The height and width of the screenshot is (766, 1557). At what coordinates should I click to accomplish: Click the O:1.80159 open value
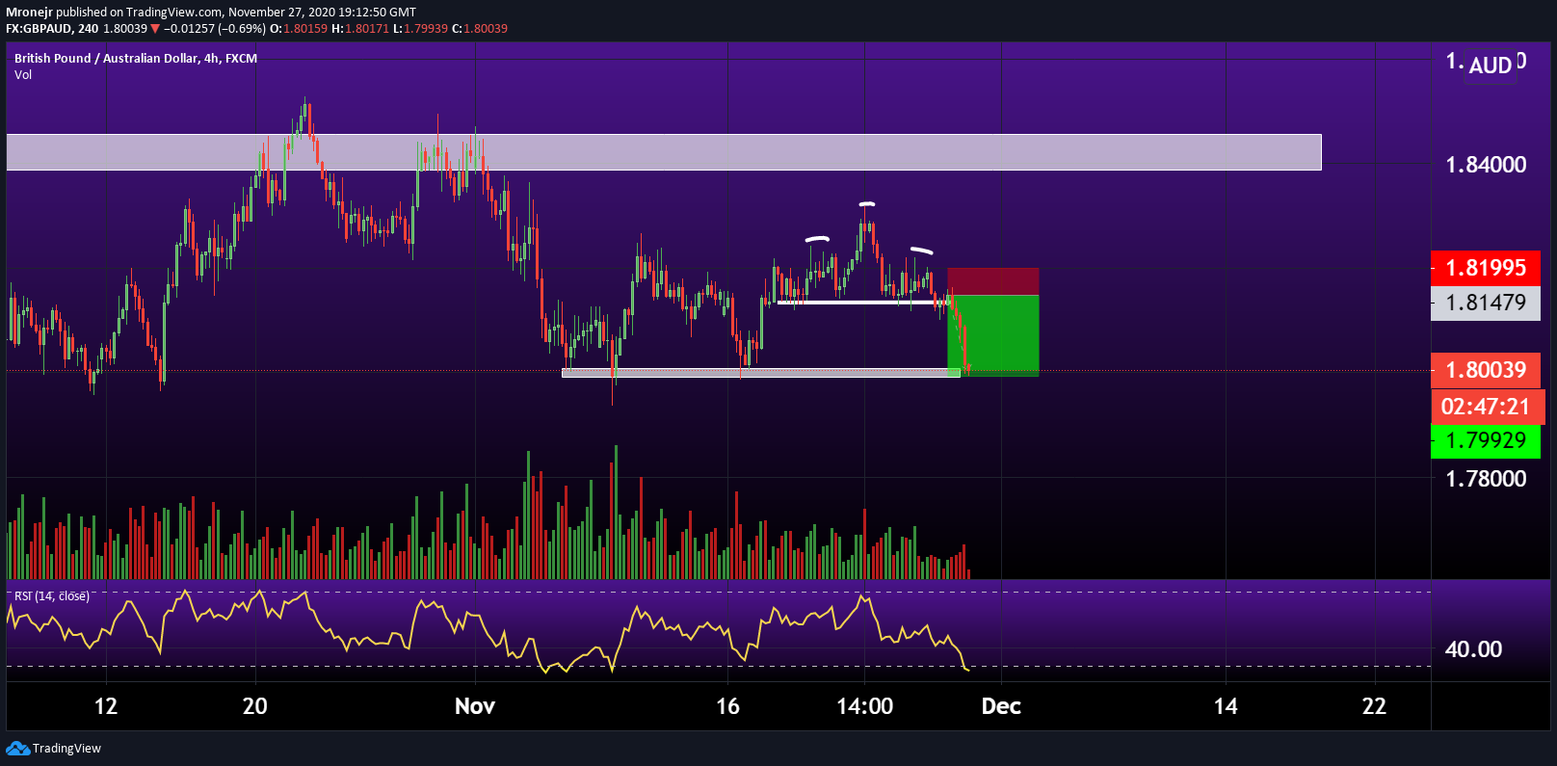299,29
